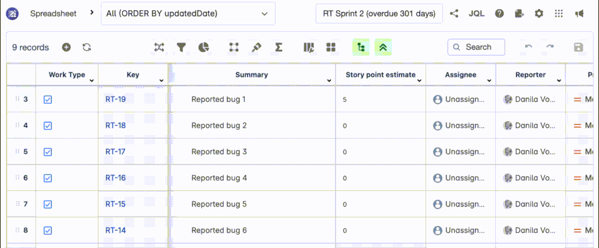
Task: Select the 'Reported bug 2' summary cell
Action: click(x=252, y=126)
